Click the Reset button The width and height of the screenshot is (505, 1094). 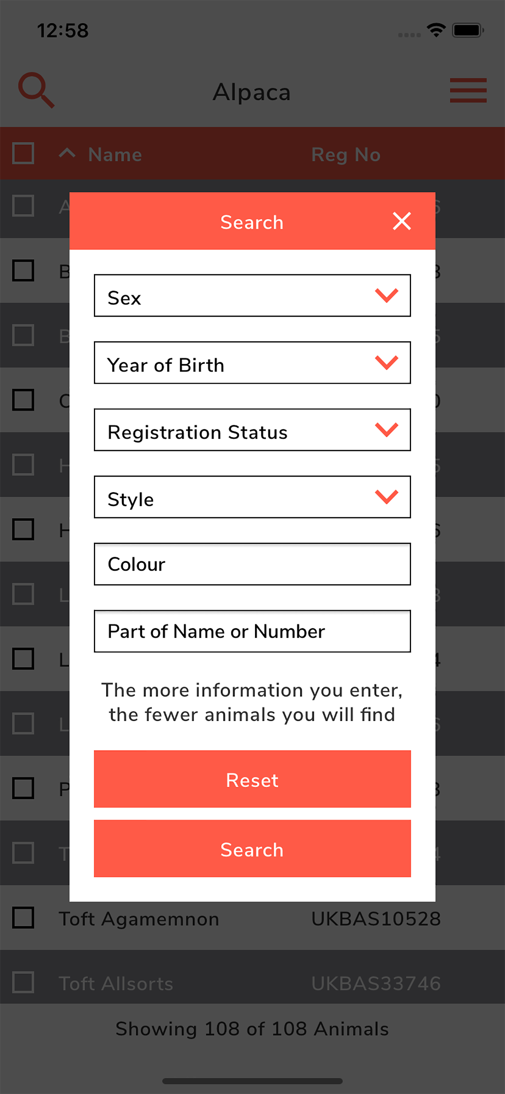click(252, 779)
